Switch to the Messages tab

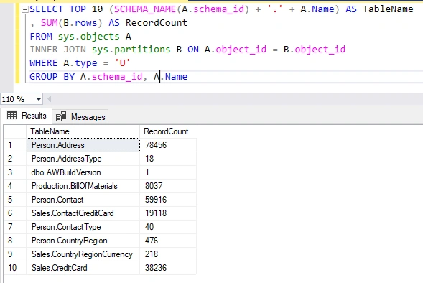(x=80, y=117)
